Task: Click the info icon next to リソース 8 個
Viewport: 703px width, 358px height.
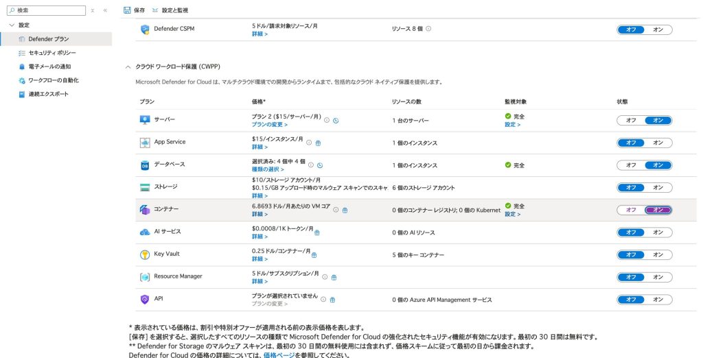Action: point(428,29)
